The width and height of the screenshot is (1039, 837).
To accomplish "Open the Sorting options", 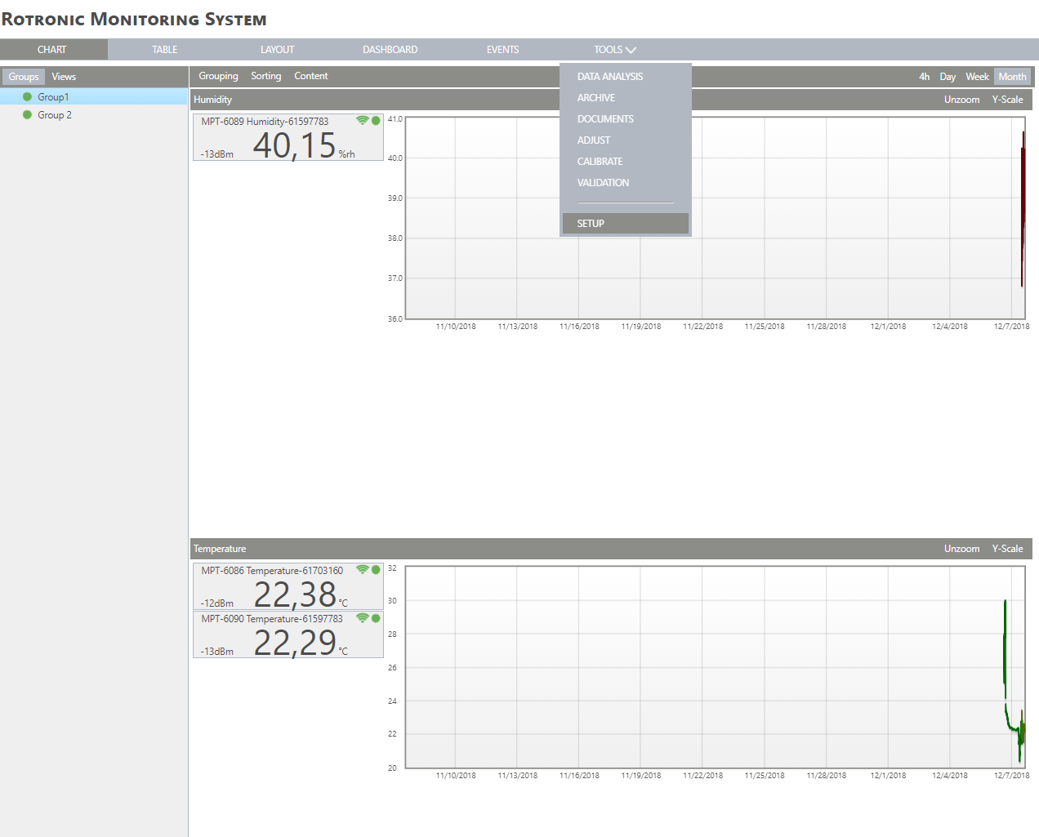I will (x=265, y=76).
